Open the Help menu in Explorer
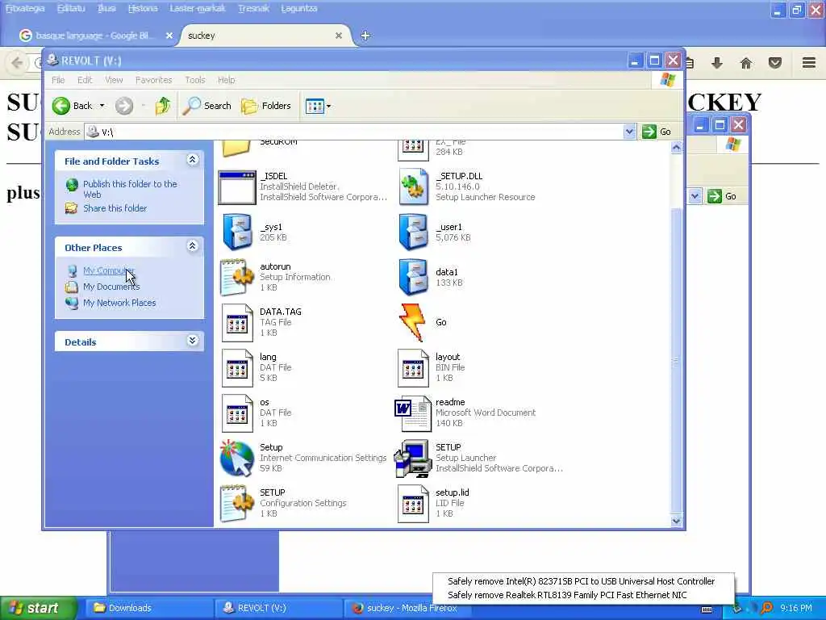 click(227, 80)
